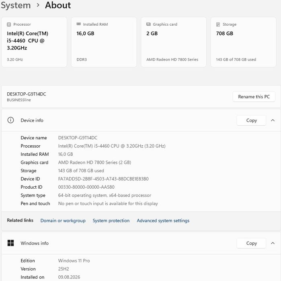The image size is (281, 281).
Task: Click the '143 GB of 708 GB used' Device info value
Action: 81,171
